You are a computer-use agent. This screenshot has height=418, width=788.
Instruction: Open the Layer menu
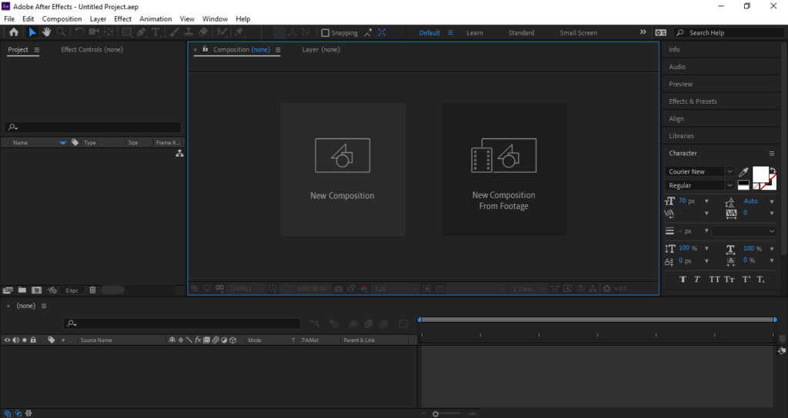coord(98,18)
